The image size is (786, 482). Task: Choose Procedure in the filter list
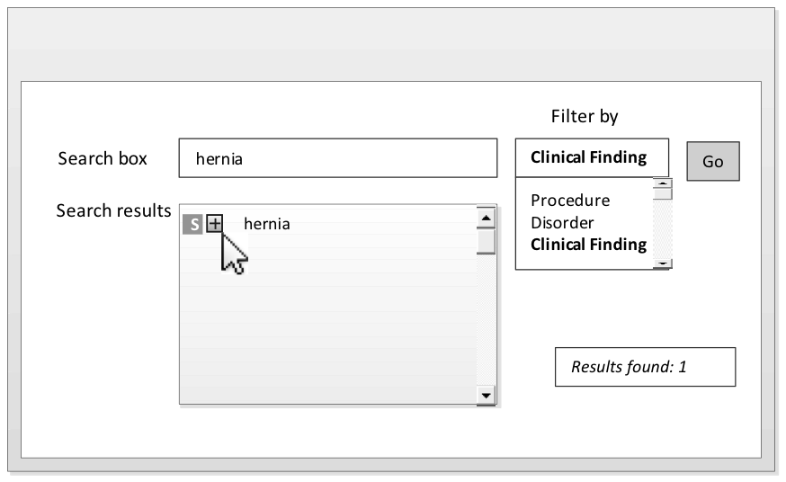point(570,200)
